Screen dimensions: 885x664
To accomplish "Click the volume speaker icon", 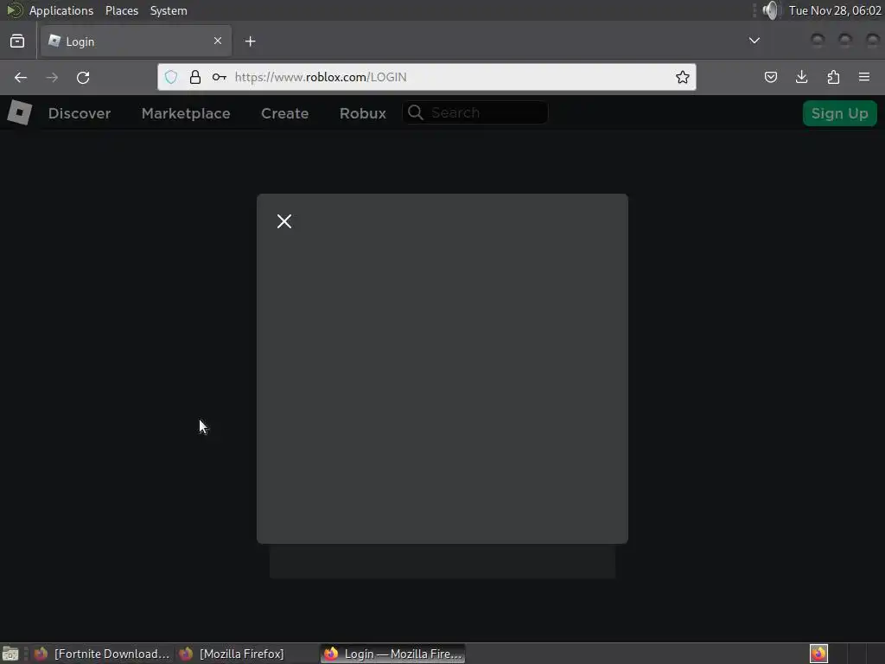I will [770, 10].
